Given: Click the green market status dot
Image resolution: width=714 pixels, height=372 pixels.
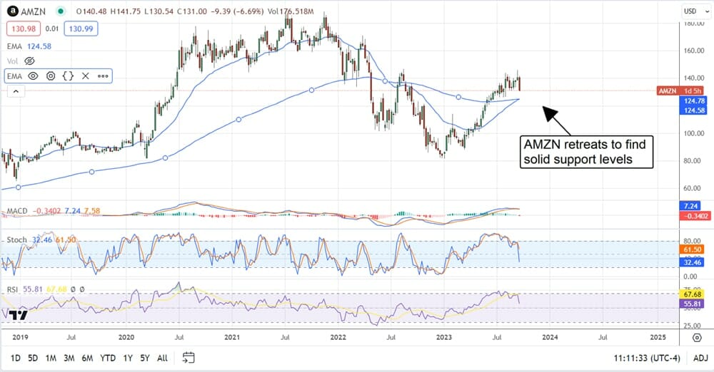Looking at the screenshot, I should pos(59,11).
